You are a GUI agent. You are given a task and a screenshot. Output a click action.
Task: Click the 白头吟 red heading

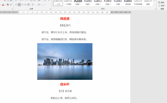[65, 84]
